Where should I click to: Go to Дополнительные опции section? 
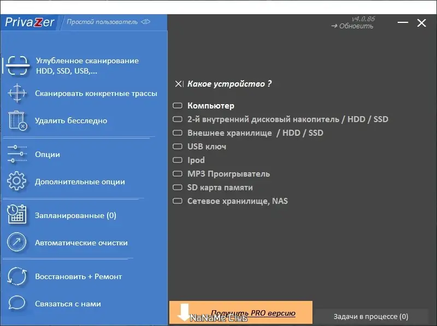coord(80,182)
